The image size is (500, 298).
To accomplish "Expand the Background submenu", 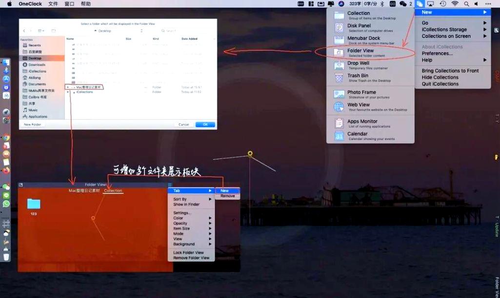I will 191,244.
